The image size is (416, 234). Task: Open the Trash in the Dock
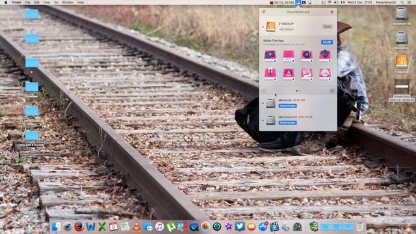359,227
